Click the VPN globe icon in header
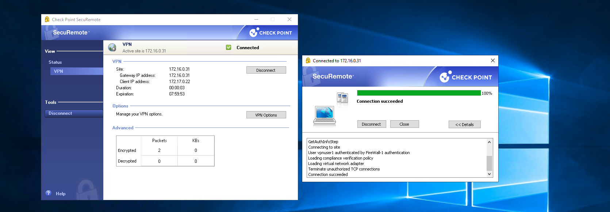Viewport: 610px width, 212px height. (112, 47)
